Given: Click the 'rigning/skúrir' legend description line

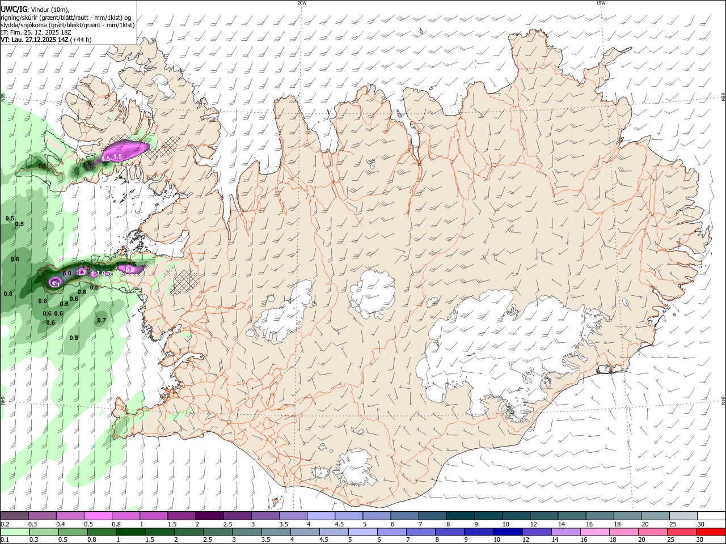Looking at the screenshot, I should (66, 17).
